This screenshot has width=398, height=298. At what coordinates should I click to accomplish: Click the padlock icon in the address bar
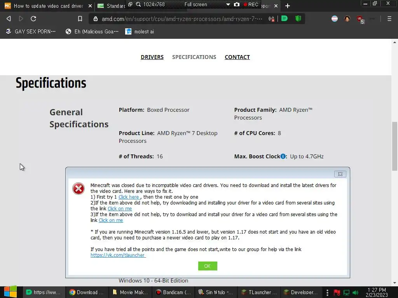[x=96, y=19]
